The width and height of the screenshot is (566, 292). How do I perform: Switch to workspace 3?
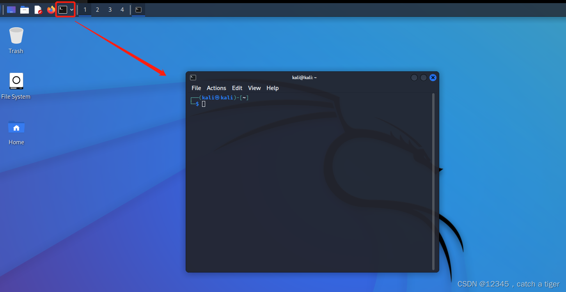[x=110, y=10]
